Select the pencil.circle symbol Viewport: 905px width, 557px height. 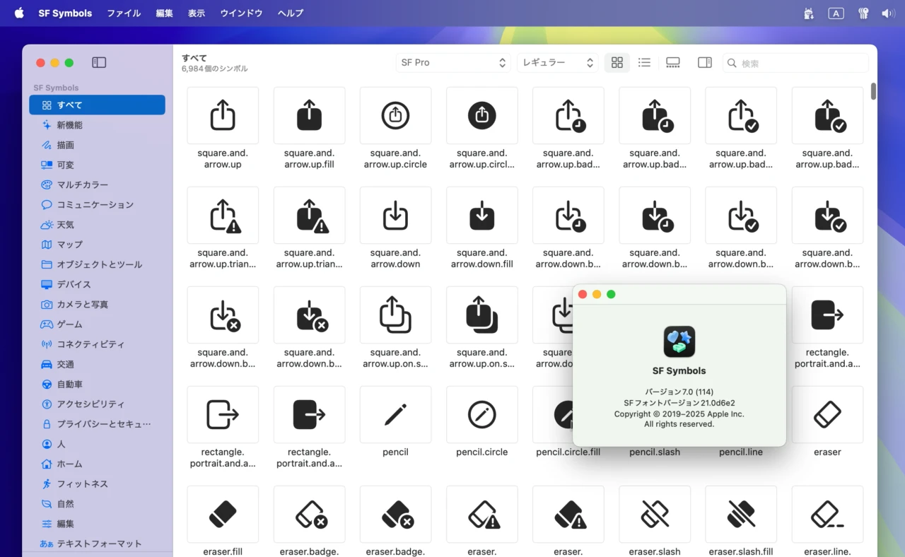pyautogui.click(x=481, y=414)
